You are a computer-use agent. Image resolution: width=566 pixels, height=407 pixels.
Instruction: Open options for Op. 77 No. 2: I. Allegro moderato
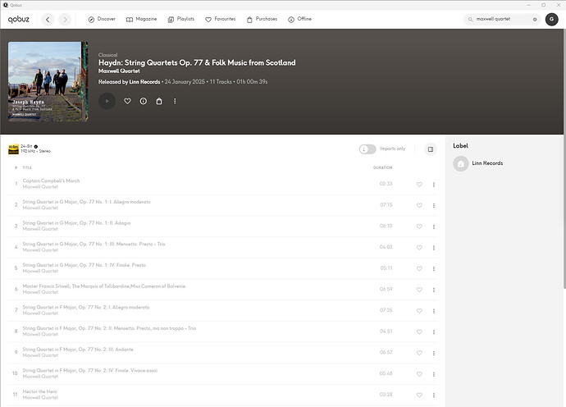tap(434, 311)
